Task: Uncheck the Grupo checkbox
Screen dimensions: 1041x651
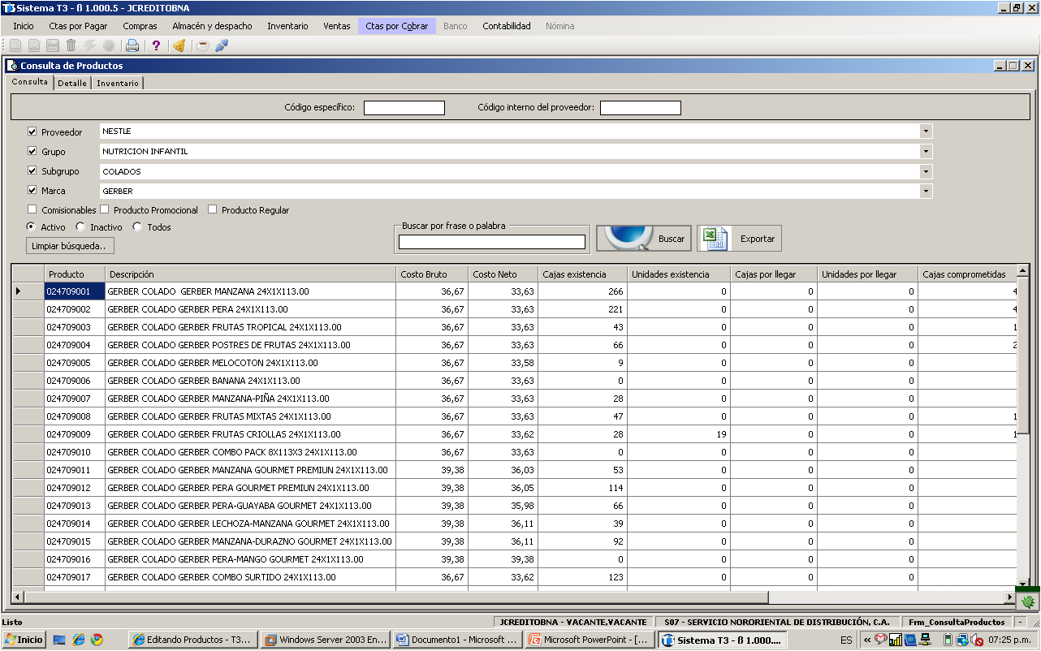Action: tap(32, 151)
